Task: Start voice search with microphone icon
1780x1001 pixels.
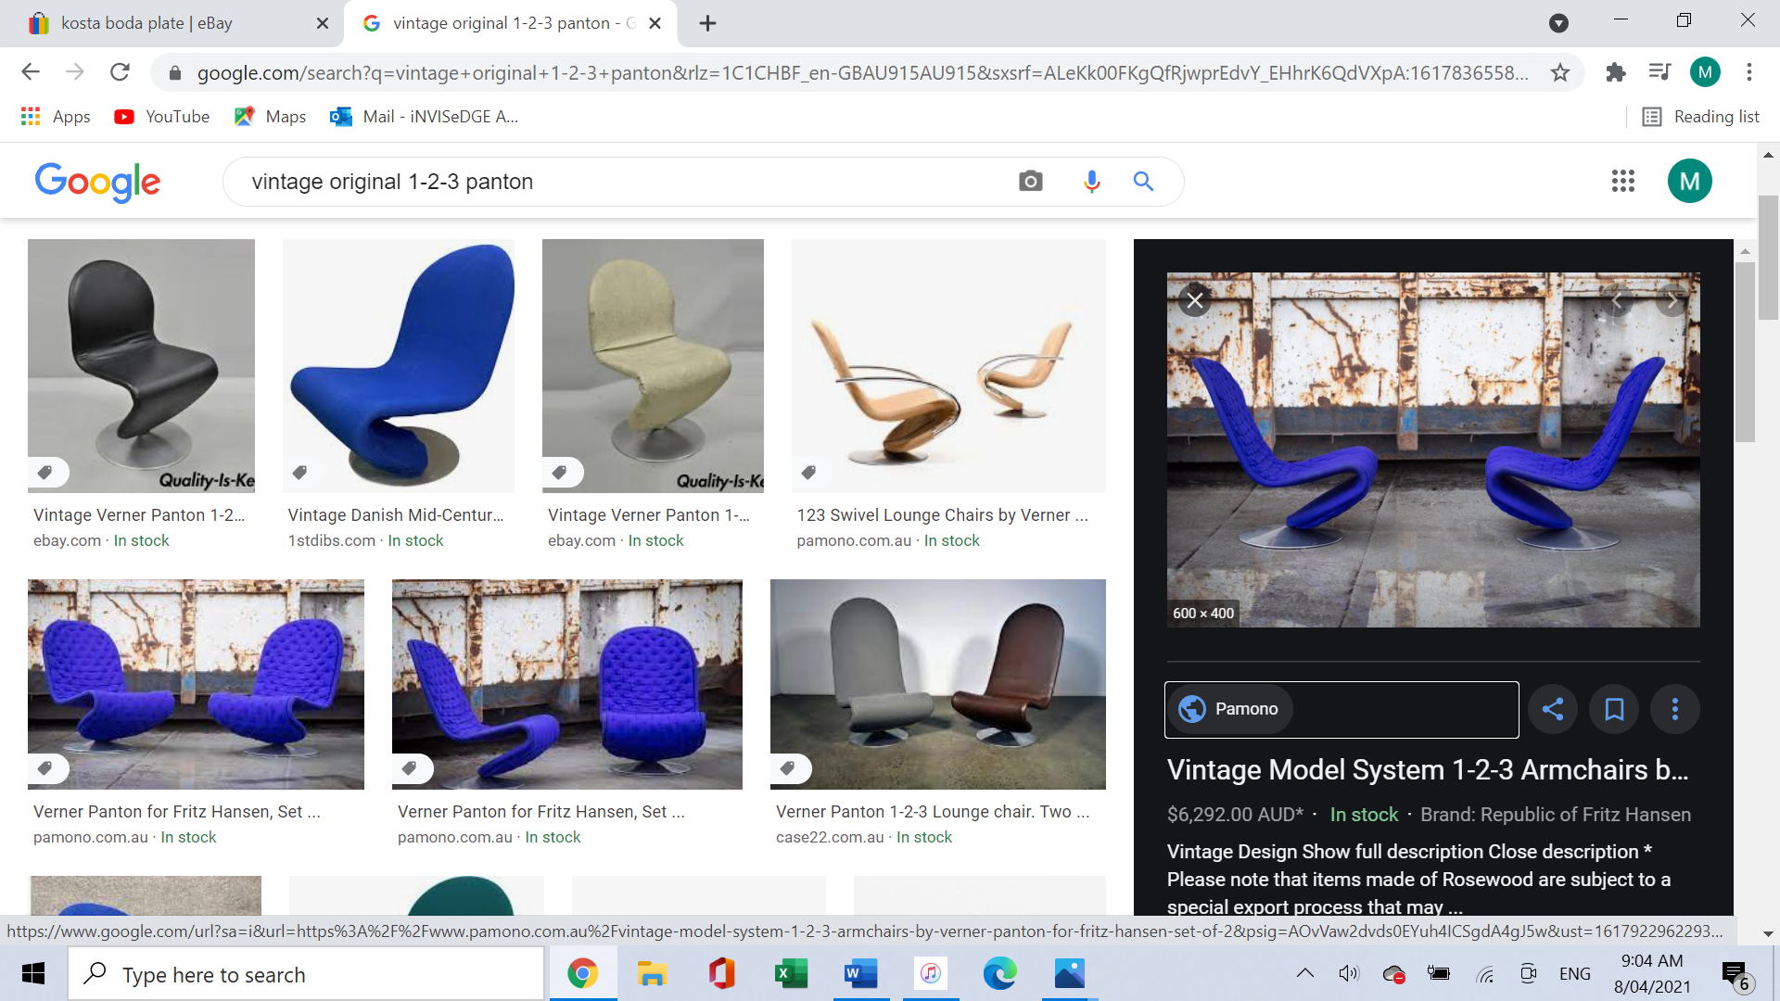Action: click(1091, 182)
